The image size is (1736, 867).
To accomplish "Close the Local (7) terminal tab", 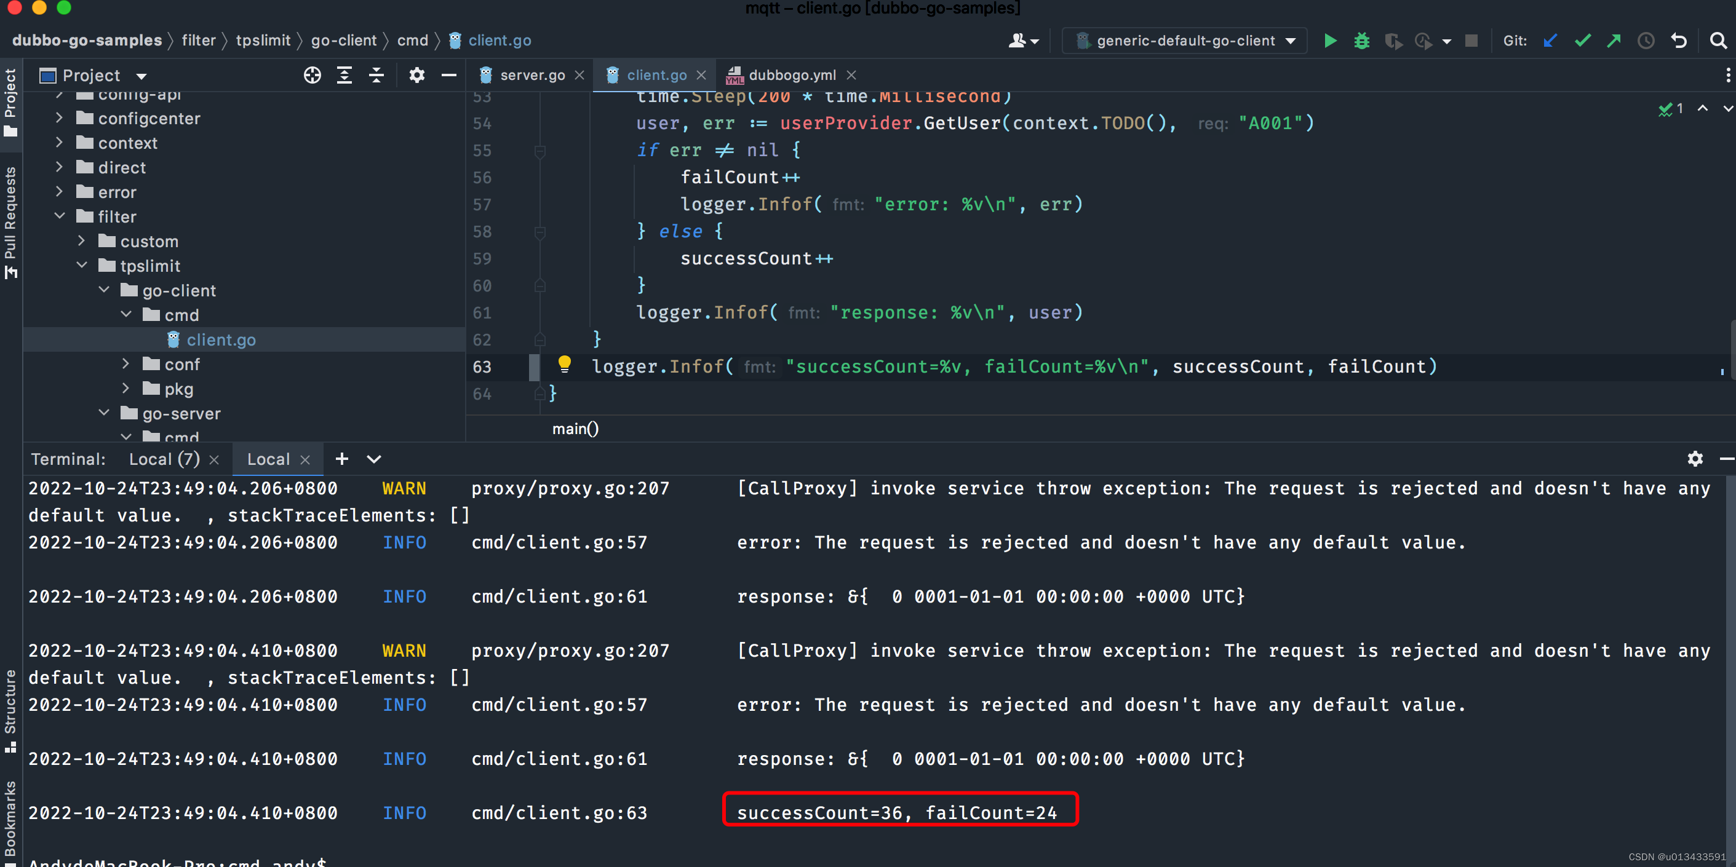I will (213, 459).
